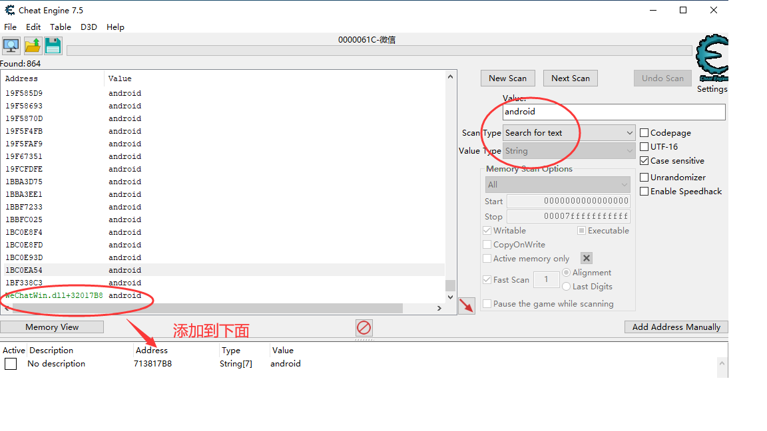Uncheck Case sensitive option
The height and width of the screenshot is (431, 767).
pyautogui.click(x=644, y=161)
